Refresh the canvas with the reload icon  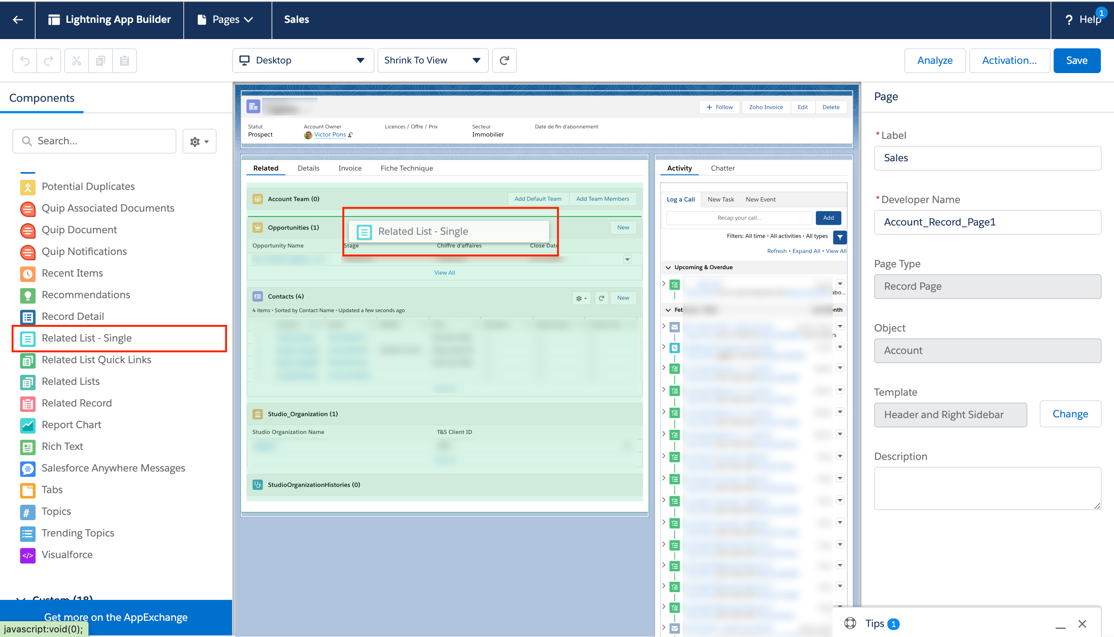[x=504, y=60]
